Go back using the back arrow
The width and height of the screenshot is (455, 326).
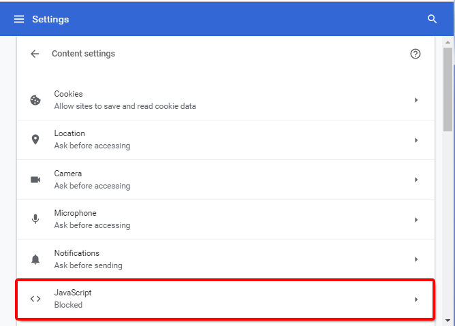(35, 54)
